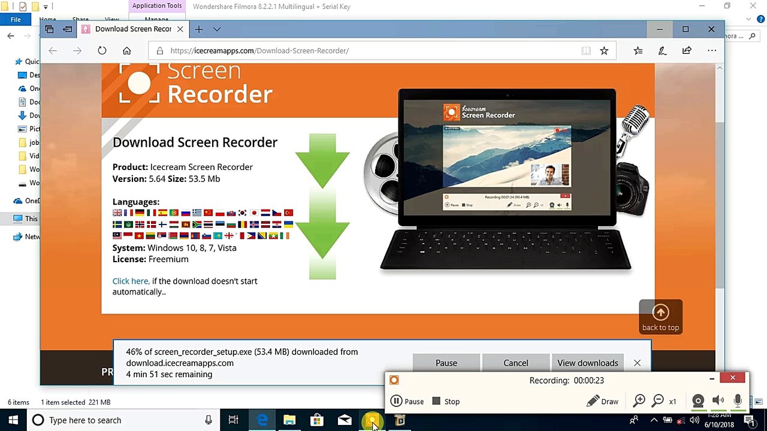
Task: Open File Explorer from taskbar
Action: pos(289,420)
